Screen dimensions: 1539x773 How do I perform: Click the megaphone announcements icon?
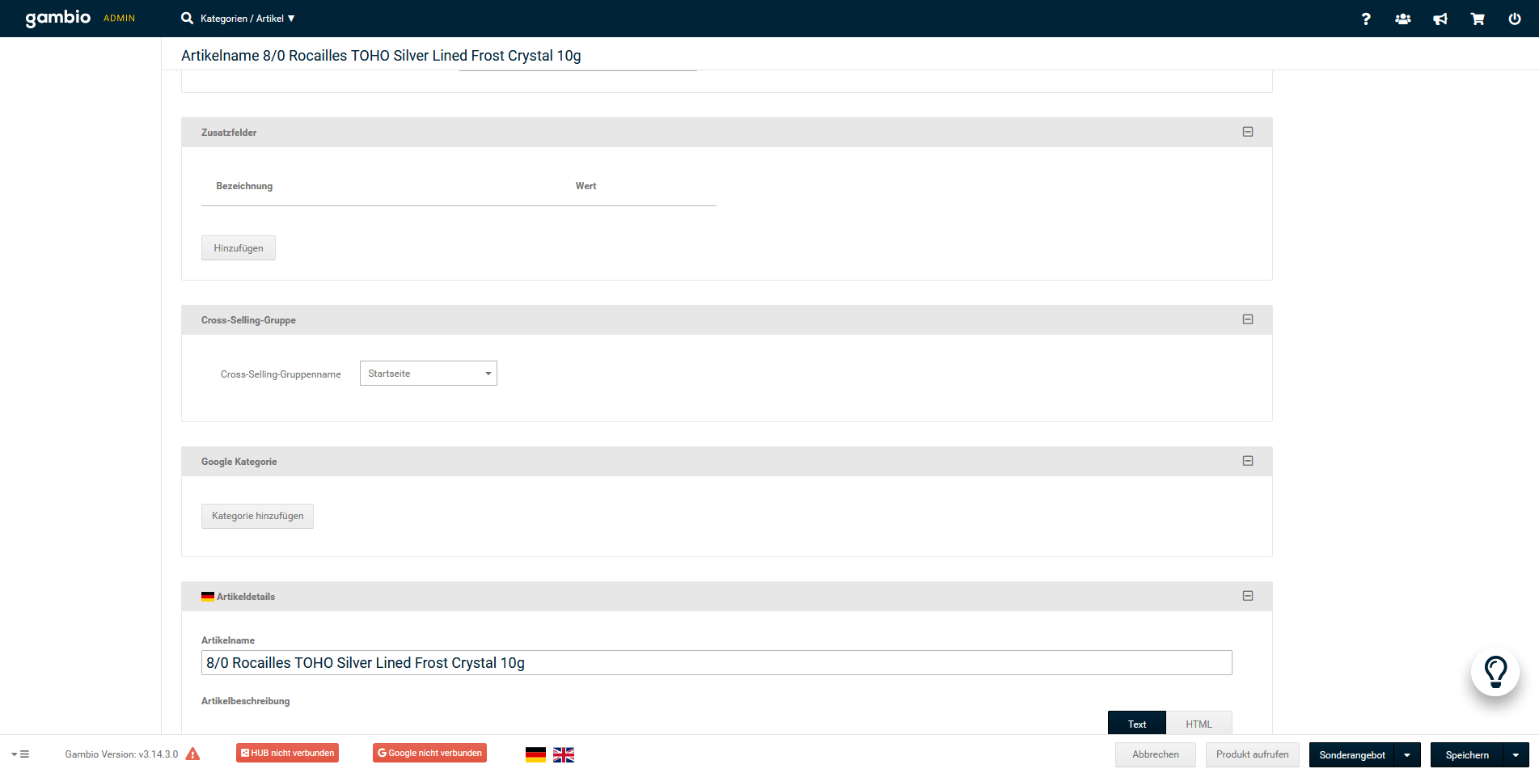click(x=1440, y=19)
